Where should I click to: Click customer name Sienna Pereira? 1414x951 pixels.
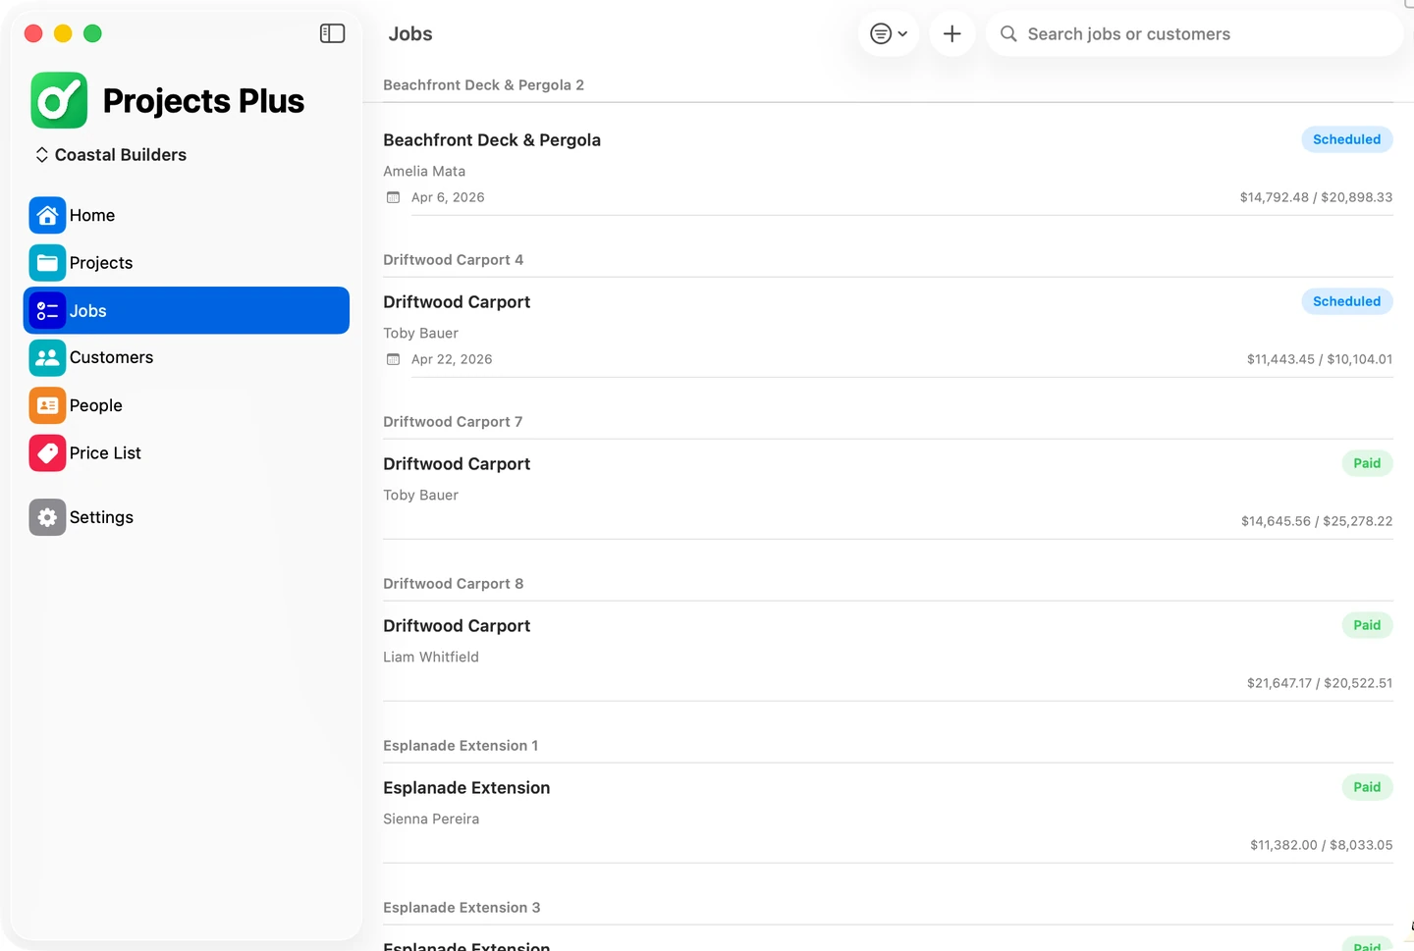431,819
